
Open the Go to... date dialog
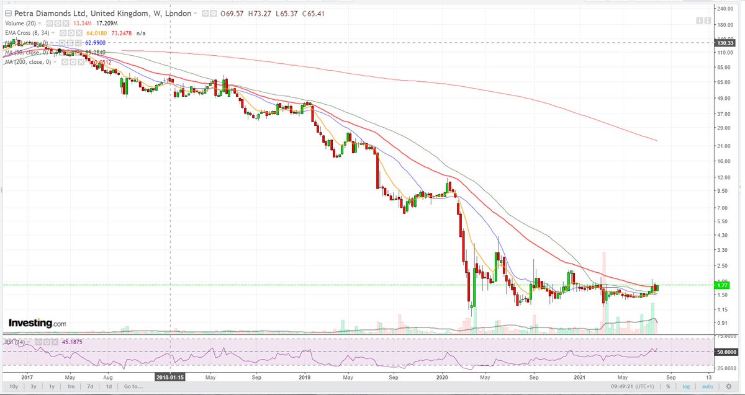pyautogui.click(x=133, y=386)
